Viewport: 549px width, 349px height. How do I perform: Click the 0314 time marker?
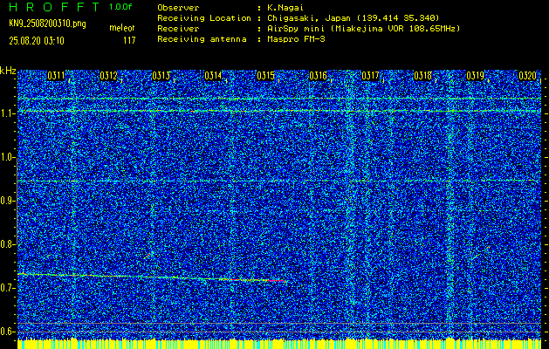tap(213, 76)
